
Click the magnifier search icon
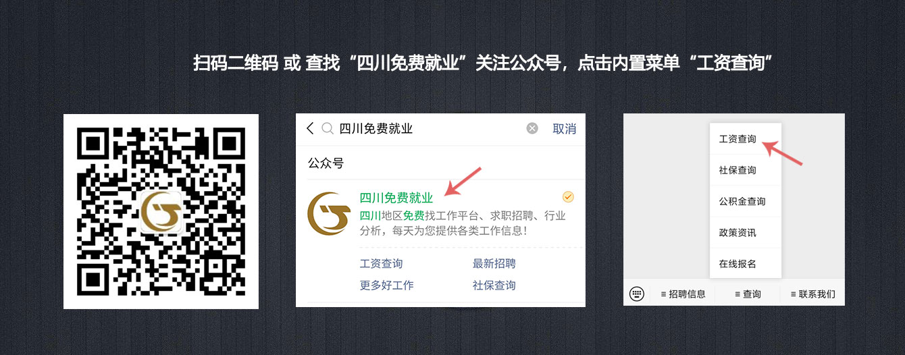click(328, 129)
